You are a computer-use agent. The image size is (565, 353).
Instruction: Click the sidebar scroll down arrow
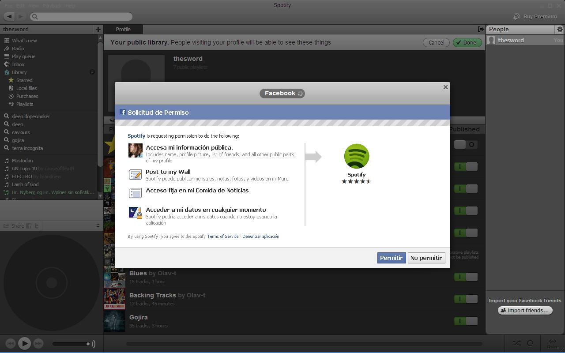100,195
